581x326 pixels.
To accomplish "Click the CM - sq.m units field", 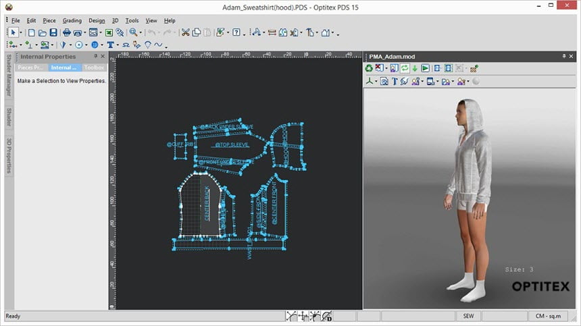I will (548, 316).
